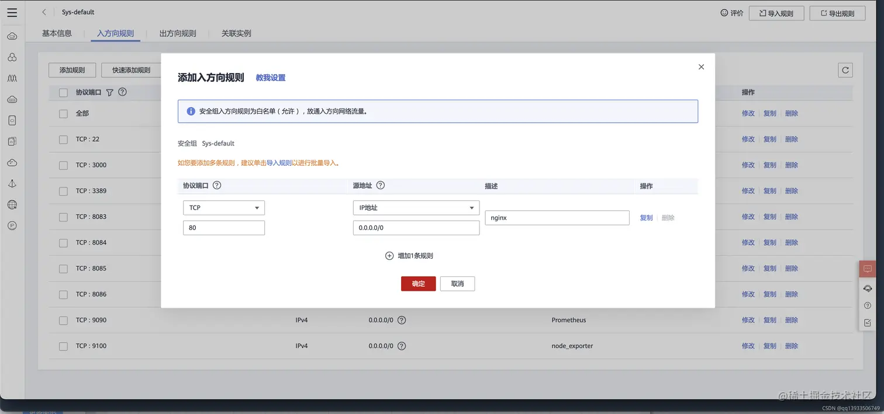This screenshot has height=414, width=884.
Task: Open the wave-shaped auto scaling sidebar icon
Action: [12, 78]
